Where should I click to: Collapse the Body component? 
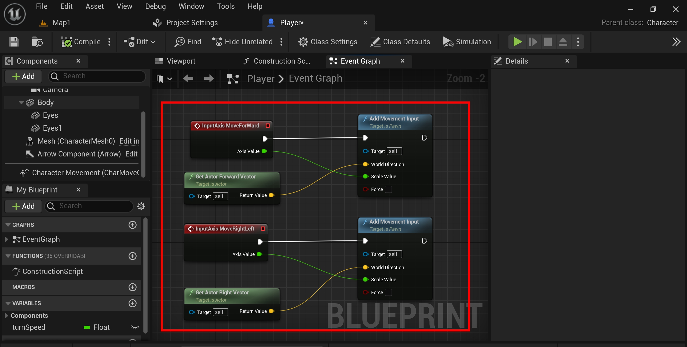pyautogui.click(x=21, y=103)
